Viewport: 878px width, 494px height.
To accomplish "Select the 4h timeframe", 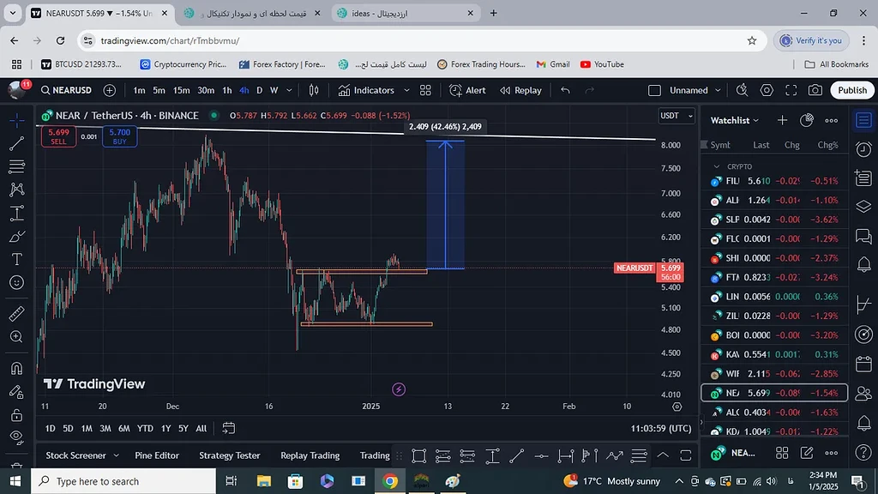I will 244,90.
